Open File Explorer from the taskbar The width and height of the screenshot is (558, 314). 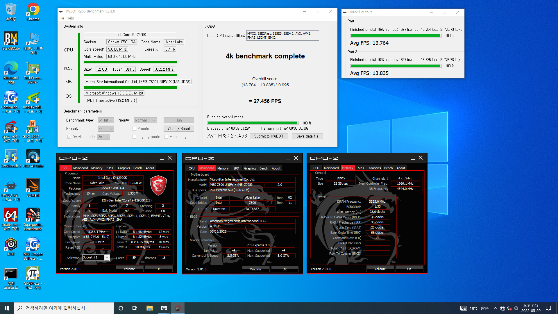[x=149, y=308]
